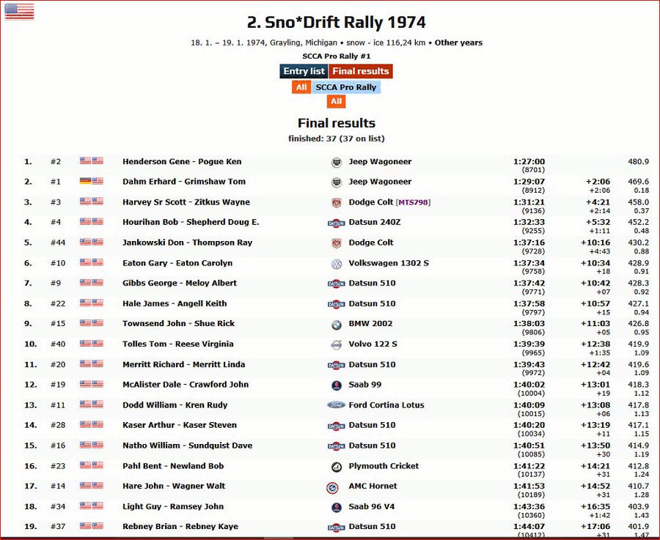
Task: Click the Datsun logo in Merritt Richard's row
Action: click(337, 366)
